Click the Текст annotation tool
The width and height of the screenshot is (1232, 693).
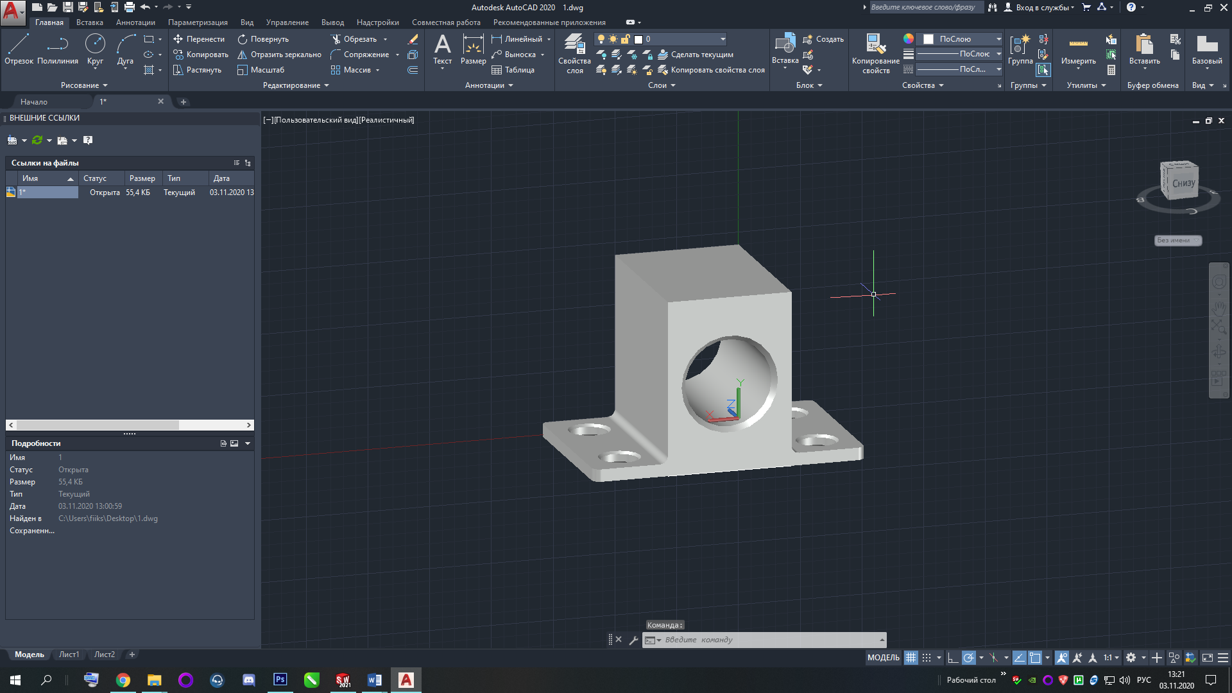tap(442, 50)
